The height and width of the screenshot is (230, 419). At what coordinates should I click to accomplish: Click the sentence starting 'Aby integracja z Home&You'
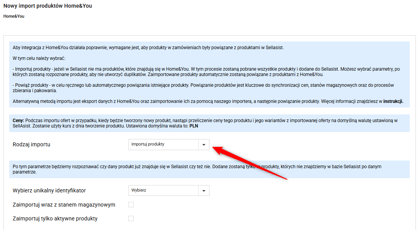point(148,48)
